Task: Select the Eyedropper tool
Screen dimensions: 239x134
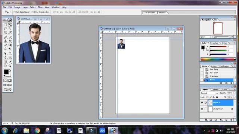Action: pos(10,62)
